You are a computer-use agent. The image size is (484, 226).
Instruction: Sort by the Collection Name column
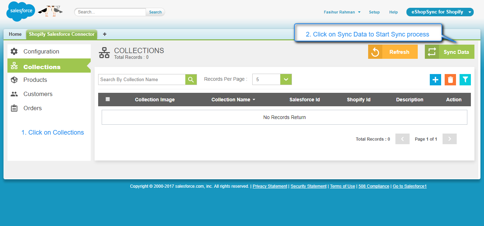(x=233, y=100)
